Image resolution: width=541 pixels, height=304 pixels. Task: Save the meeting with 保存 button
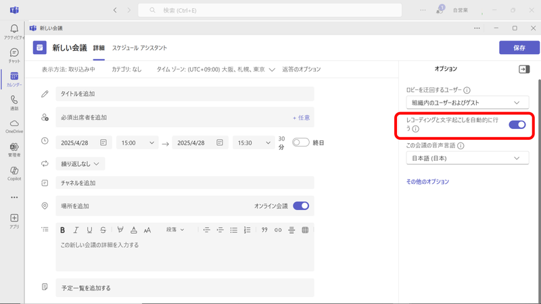click(x=519, y=47)
